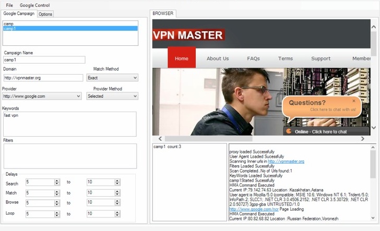380x231 pixels.
Task: Click the browser horizontal scrollbar thumb
Action: point(209,139)
